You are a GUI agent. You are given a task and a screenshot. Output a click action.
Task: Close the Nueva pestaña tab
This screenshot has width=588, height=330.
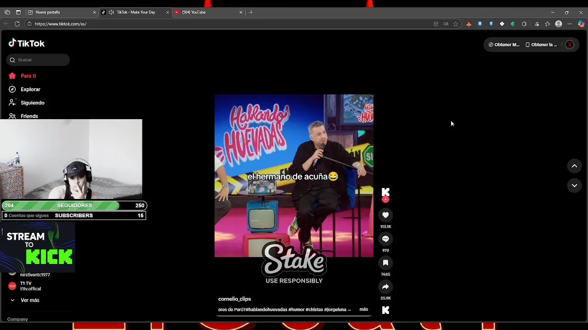(94, 12)
